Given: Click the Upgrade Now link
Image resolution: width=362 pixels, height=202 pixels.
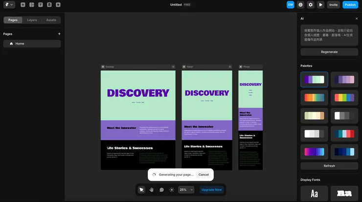Looking at the screenshot, I should point(211,190).
